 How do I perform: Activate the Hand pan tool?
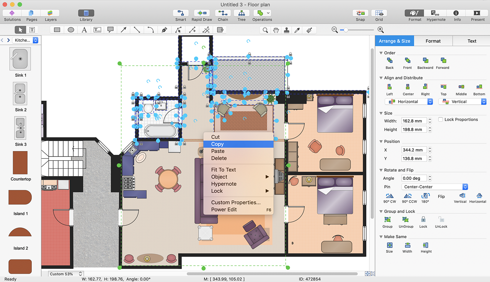pos(276,30)
